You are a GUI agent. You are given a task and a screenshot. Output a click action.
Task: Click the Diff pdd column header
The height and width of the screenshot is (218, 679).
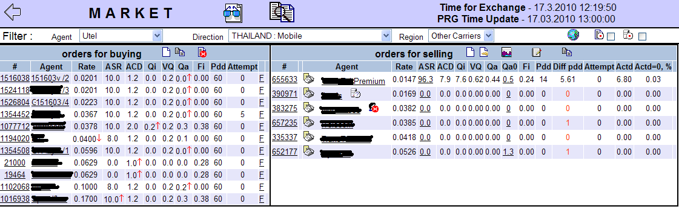568,66
